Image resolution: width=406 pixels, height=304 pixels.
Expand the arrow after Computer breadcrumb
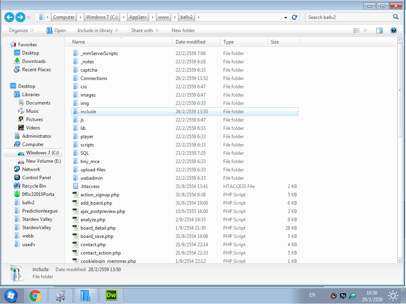80,17
